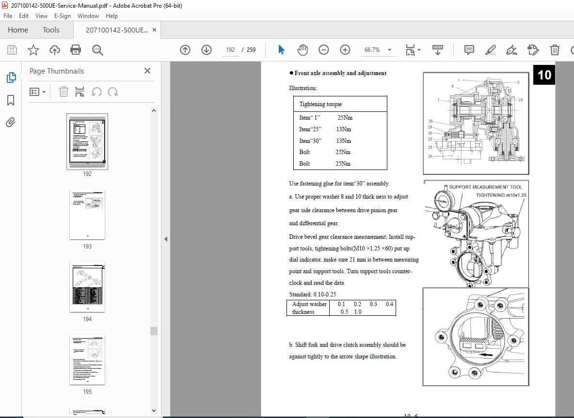Select page 192 thumbnail

[x=87, y=141]
